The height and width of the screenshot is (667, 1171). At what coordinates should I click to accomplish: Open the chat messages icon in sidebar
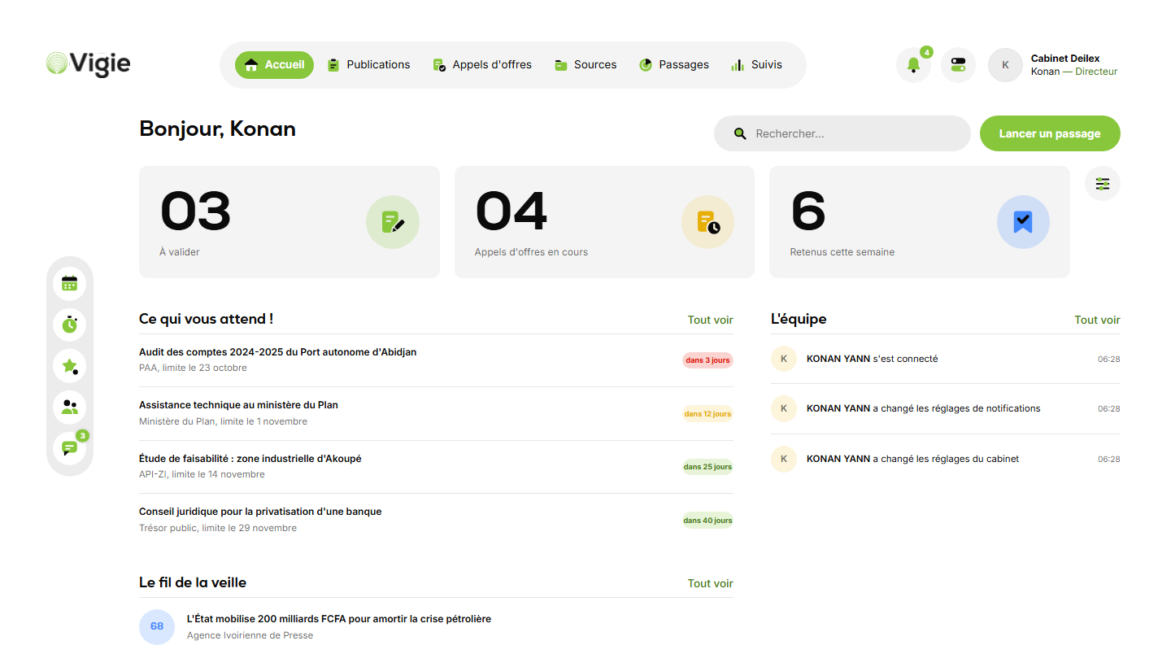coord(70,449)
